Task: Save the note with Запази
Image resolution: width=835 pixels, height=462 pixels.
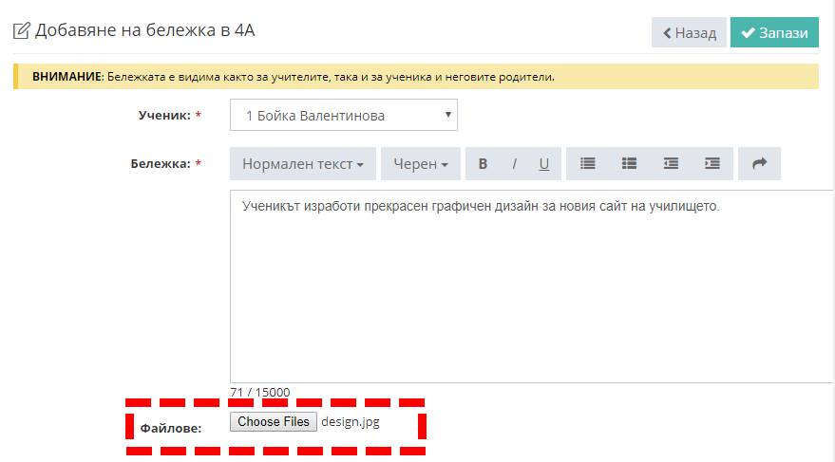Action: 774,32
